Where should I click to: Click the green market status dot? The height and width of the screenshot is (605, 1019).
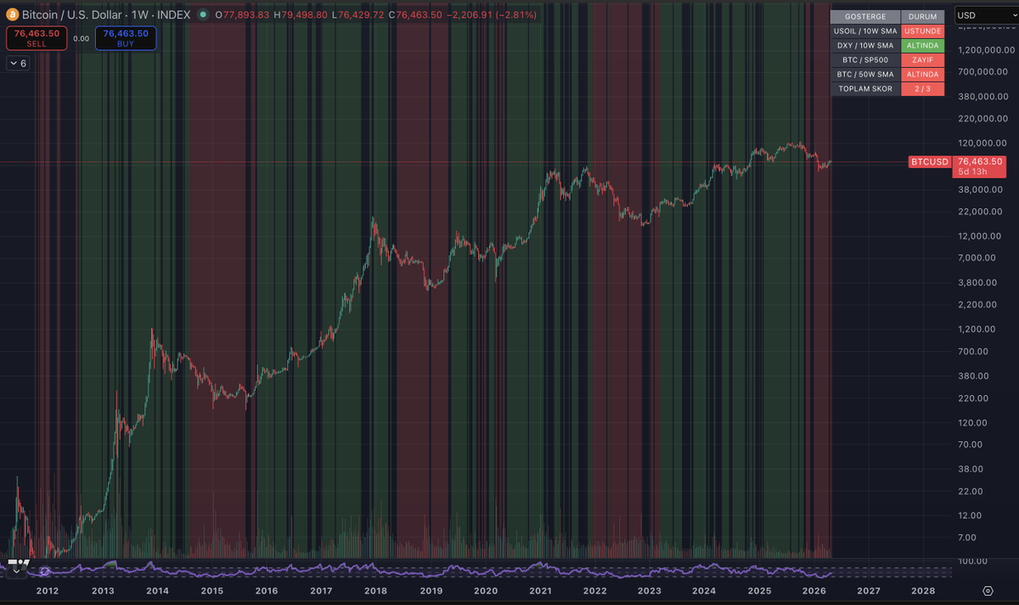[x=202, y=15]
